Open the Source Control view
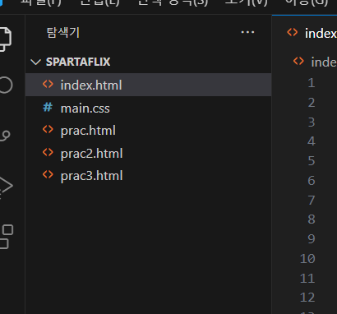Screen dimensions: 337x314 pos(5,136)
